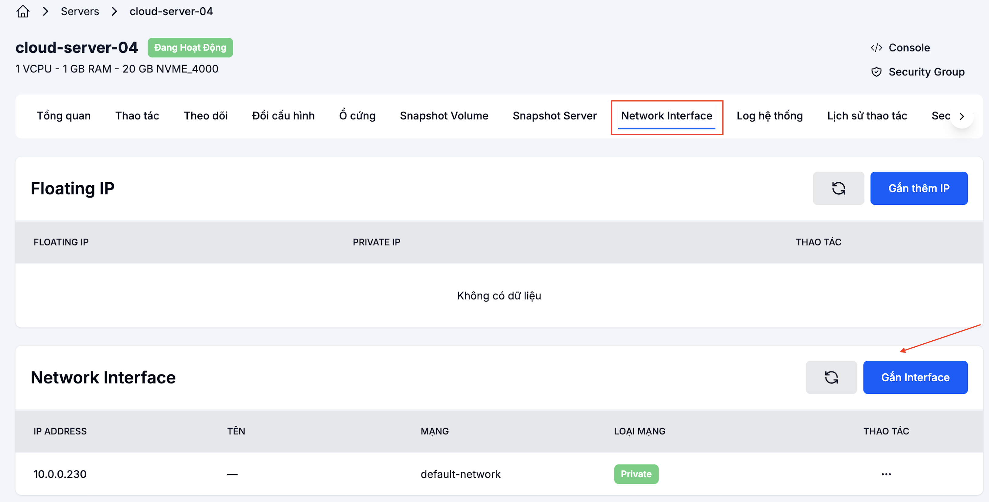Viewport: 989px width, 502px height.
Task: Open the Security Group link
Action: pyautogui.click(x=926, y=72)
